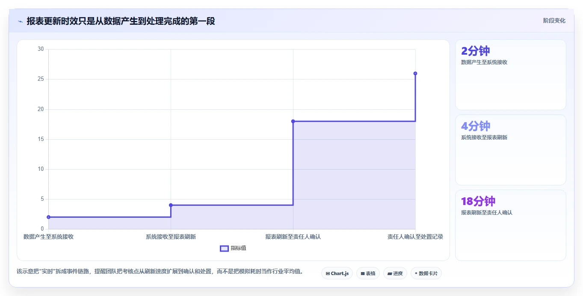The width and height of the screenshot is (583, 296).
Task: Click the data point at value 26
Action: point(415,73)
